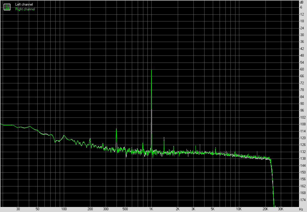Click the "-108" dB scale value

[x=303, y=124]
